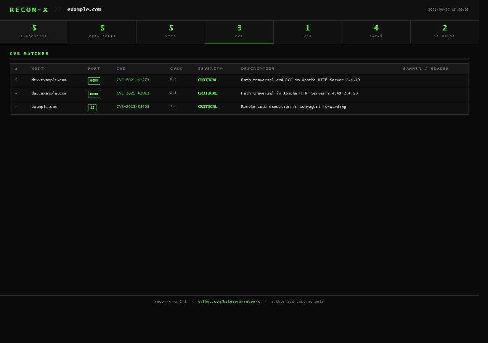Click the CVSS column header

tap(176, 69)
